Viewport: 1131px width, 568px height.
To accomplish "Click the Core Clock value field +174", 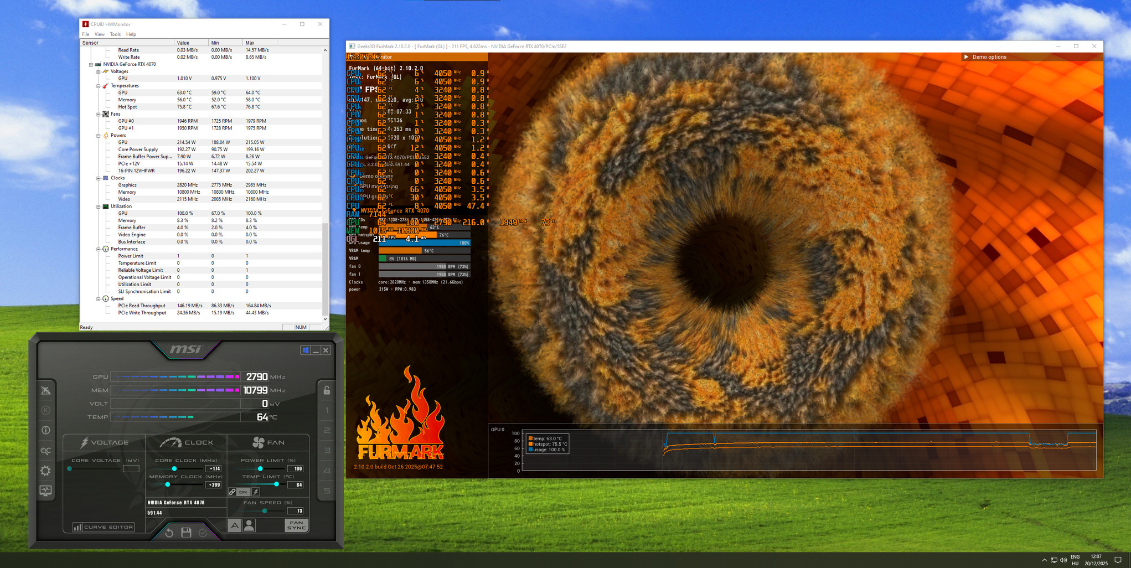I will click(214, 469).
